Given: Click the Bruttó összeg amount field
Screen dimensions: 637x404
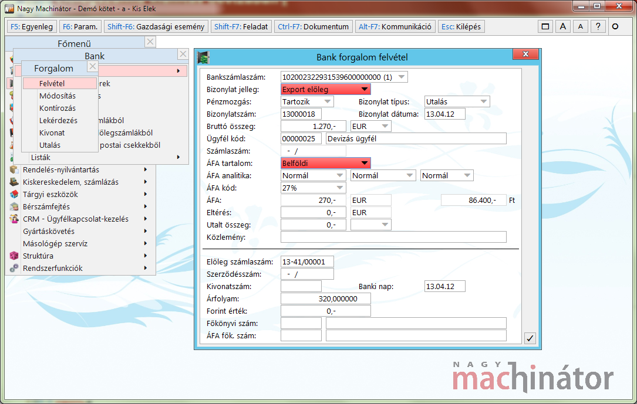Looking at the screenshot, I should (x=314, y=126).
